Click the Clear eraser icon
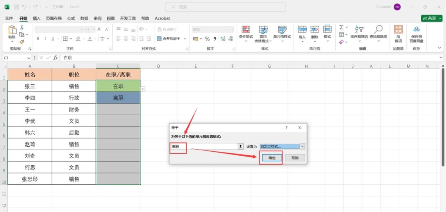 click(x=342, y=42)
